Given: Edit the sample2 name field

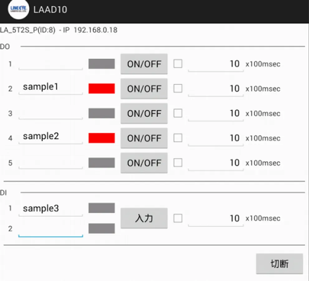Looking at the screenshot, I should pyautogui.click(x=51, y=137).
